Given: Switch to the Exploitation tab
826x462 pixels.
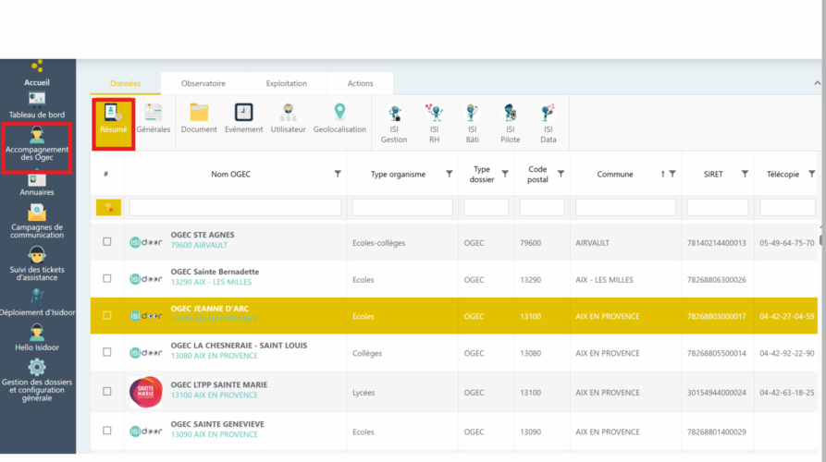Looking at the screenshot, I should coord(287,83).
